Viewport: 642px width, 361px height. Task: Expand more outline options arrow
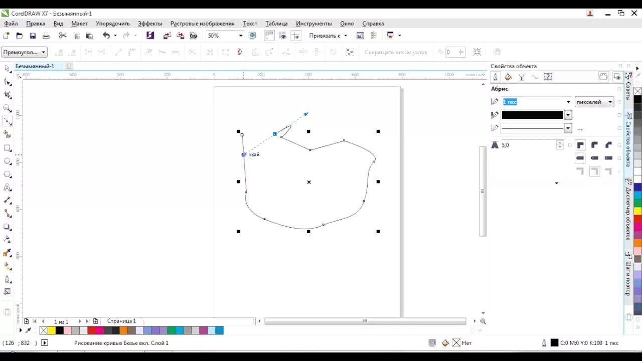[556, 183]
